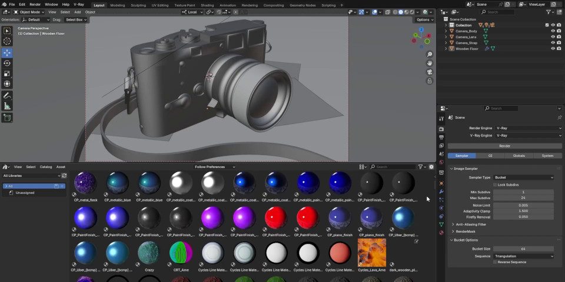
Task: Click the Max Subdivs value field
Action: point(524,198)
